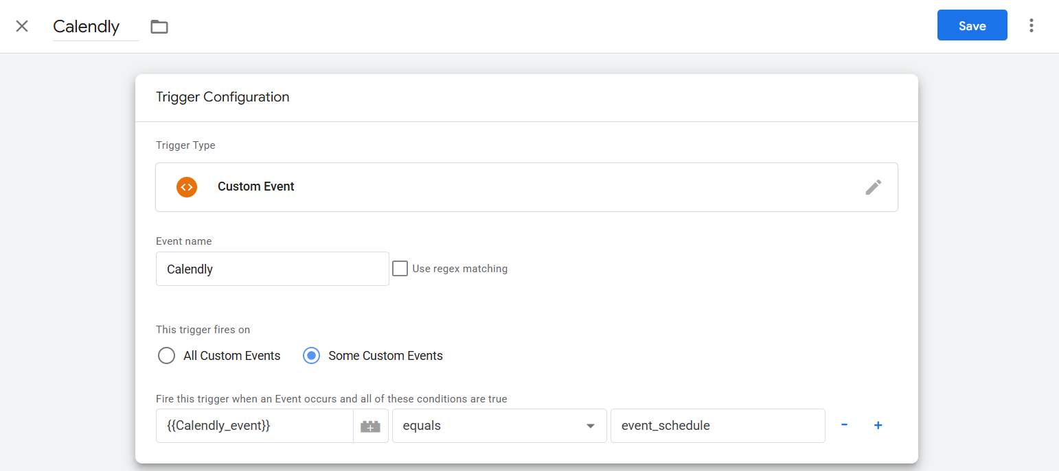1059x471 pixels.
Task: Open the three-dot more options menu
Action: coord(1031,26)
